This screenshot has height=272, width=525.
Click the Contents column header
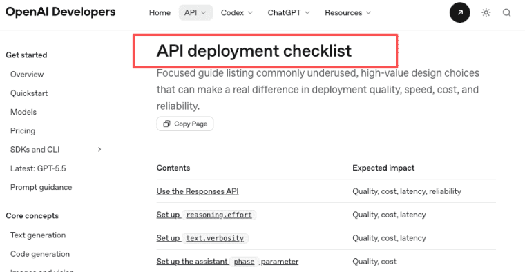[173, 168]
